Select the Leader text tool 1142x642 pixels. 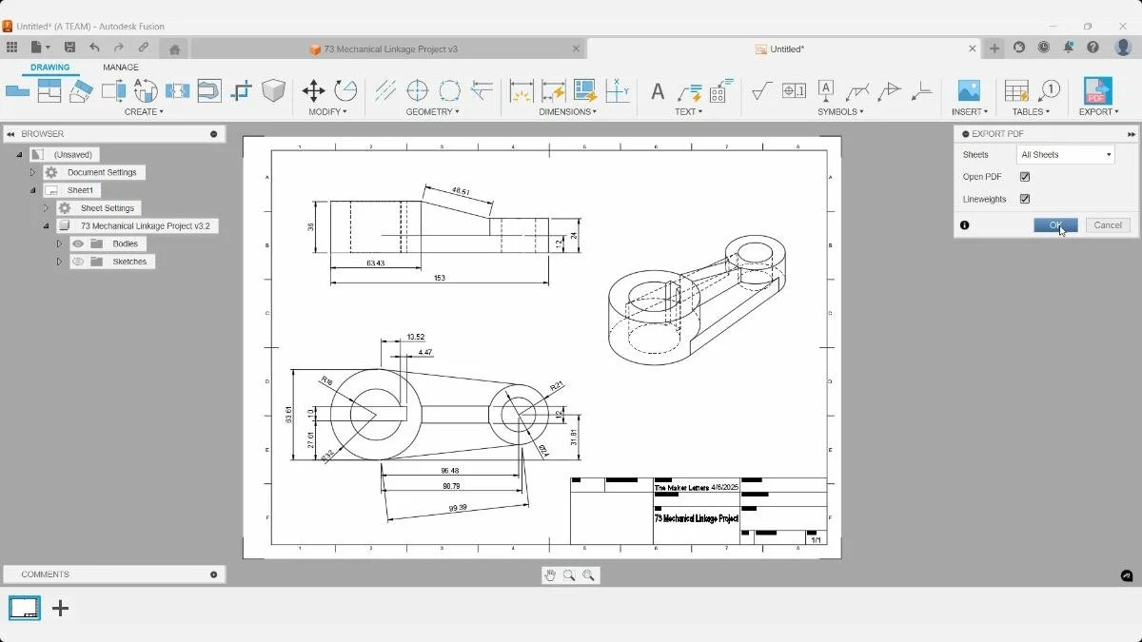point(688,91)
